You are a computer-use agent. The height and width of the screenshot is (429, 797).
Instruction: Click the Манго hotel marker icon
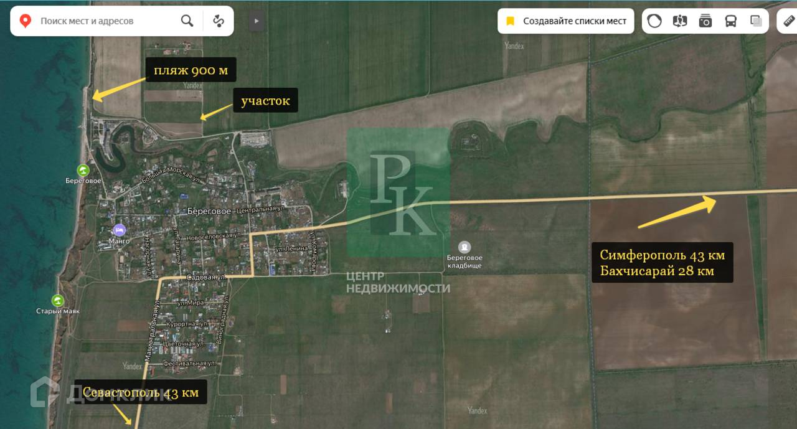(119, 230)
